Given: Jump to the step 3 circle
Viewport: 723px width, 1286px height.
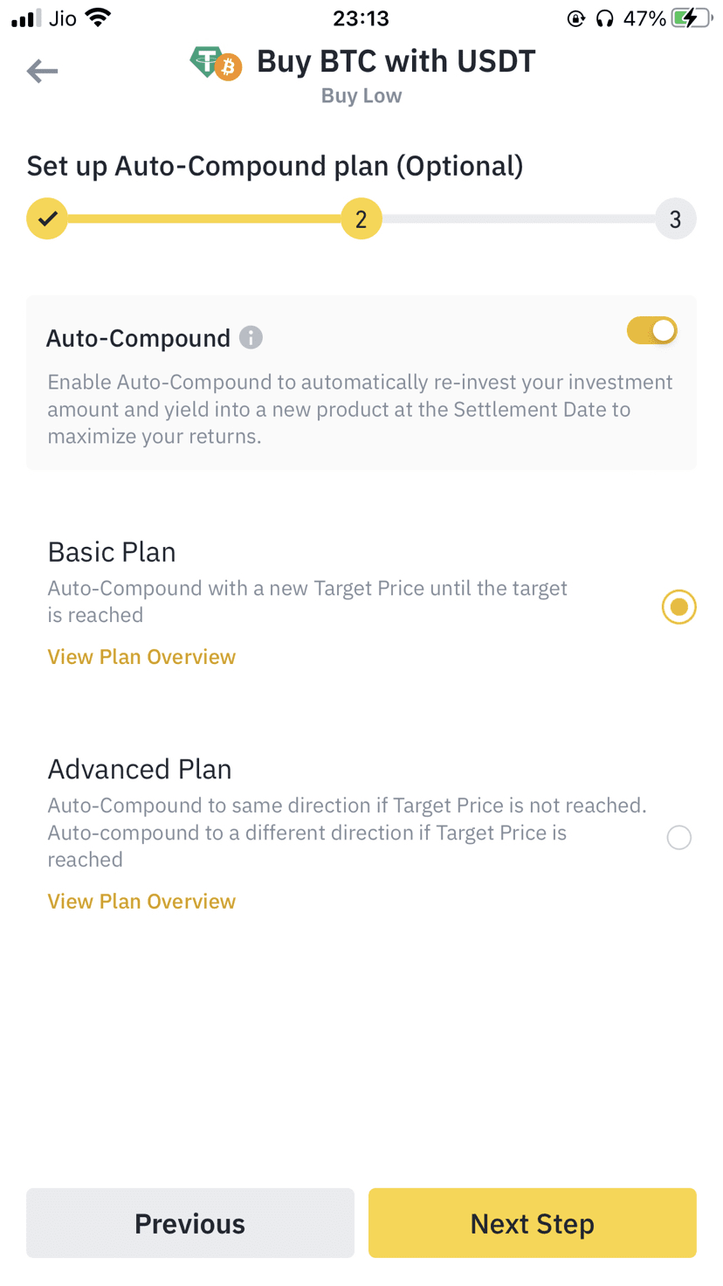Looking at the screenshot, I should 675,218.
